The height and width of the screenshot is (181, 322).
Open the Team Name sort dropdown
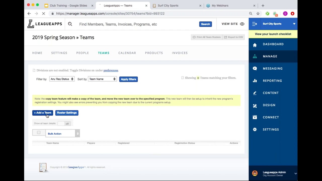102,79
